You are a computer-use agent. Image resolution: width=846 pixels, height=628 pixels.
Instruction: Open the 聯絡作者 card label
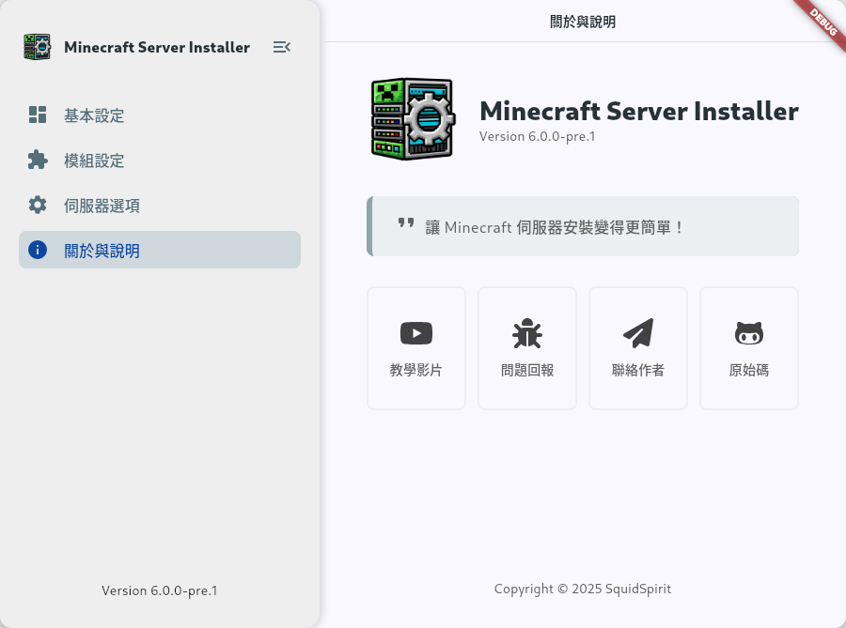point(638,370)
